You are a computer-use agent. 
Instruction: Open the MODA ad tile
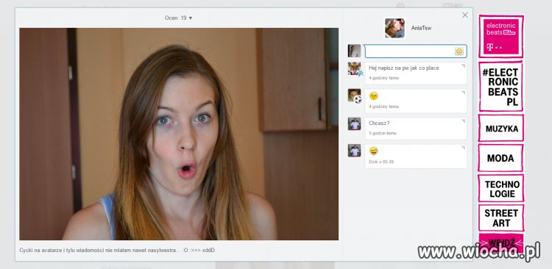(500, 158)
